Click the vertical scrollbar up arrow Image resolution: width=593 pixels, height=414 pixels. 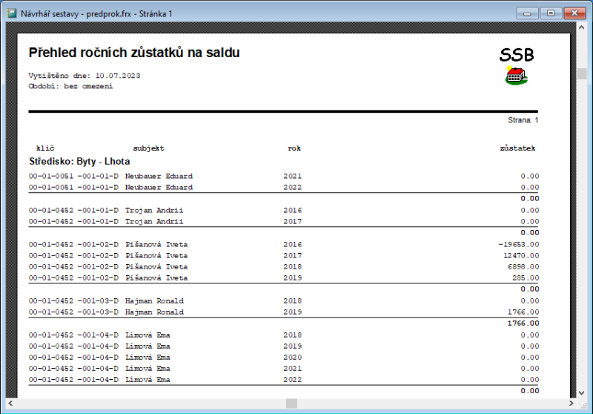(582, 30)
